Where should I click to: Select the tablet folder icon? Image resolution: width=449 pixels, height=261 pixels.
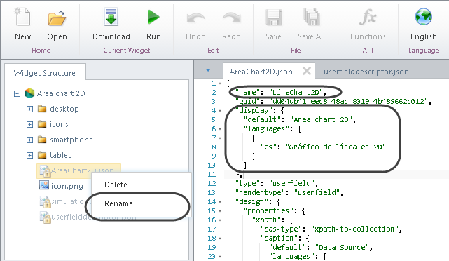42,155
